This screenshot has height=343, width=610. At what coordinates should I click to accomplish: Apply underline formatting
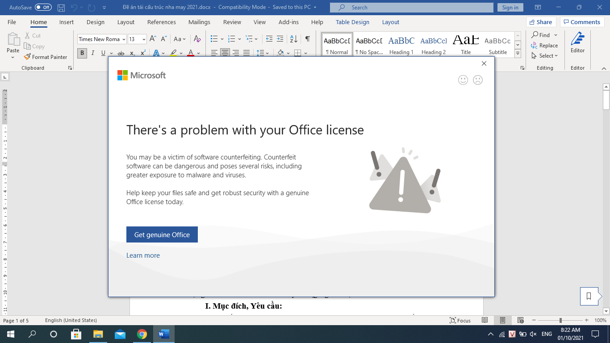tap(103, 53)
